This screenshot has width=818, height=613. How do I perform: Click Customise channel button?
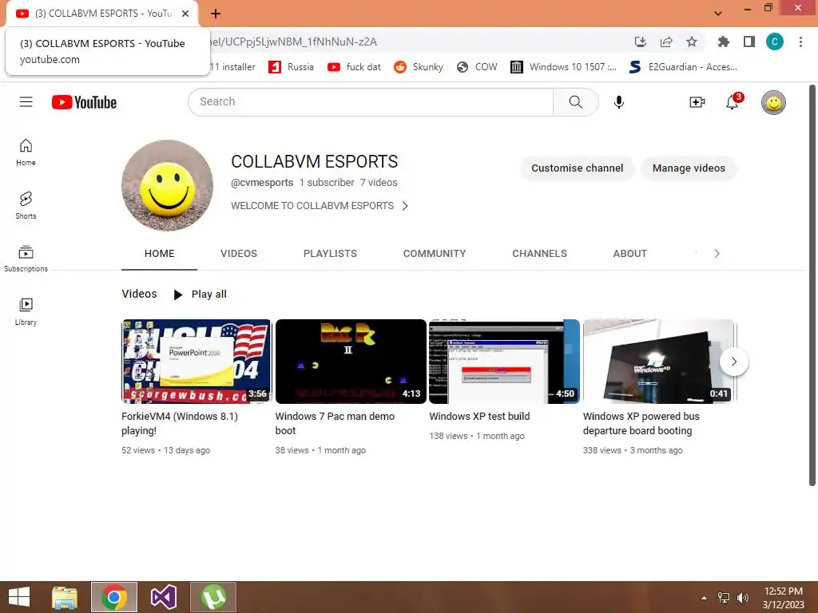tap(577, 168)
